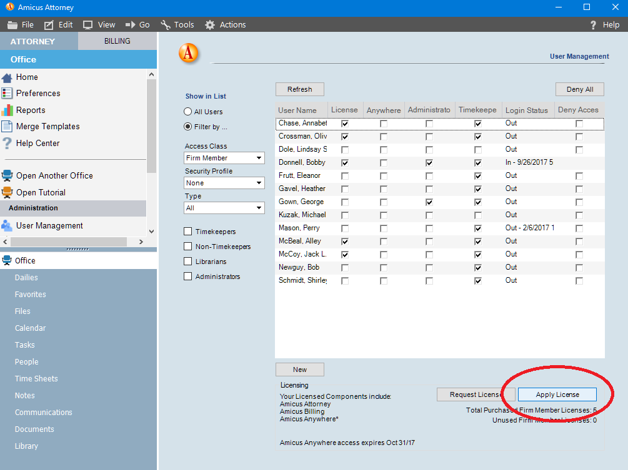
Task: Click the Refresh button above the user list
Action: (x=299, y=89)
